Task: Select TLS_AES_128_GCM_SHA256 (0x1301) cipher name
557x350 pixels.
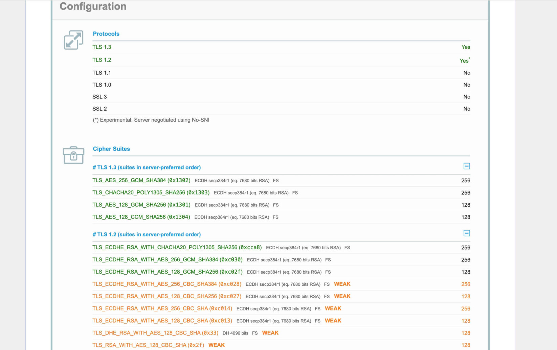Action: [x=141, y=205]
